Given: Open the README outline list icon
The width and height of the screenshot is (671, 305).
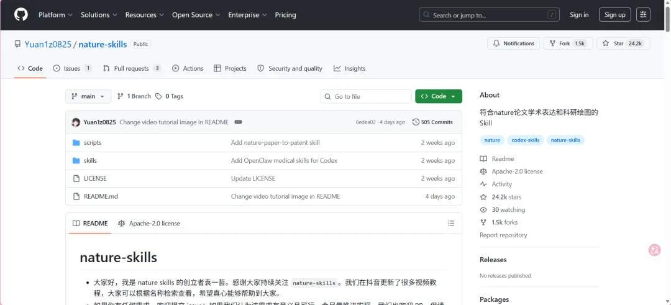Looking at the screenshot, I should (x=450, y=223).
